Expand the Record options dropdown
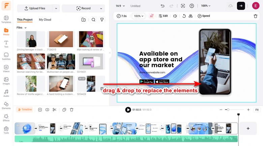The height and width of the screenshot is (146, 263). click(x=101, y=8)
